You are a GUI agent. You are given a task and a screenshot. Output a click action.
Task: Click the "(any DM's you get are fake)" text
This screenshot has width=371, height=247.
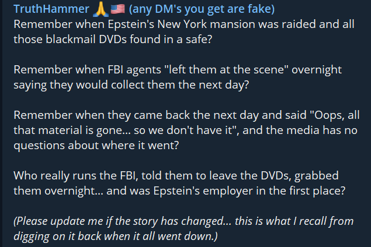tap(202, 9)
